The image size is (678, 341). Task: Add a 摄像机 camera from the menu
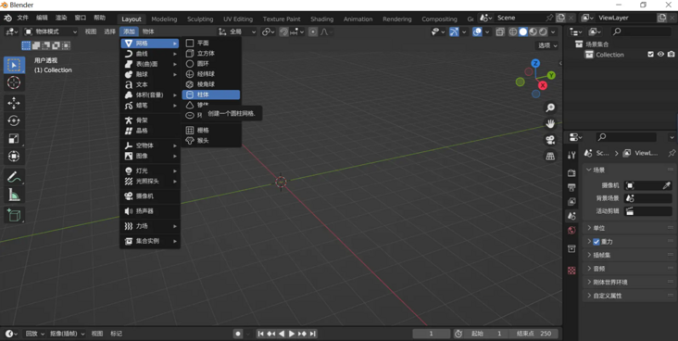[x=150, y=196]
